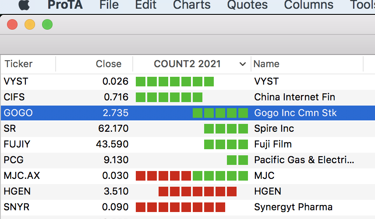This screenshot has width=375, height=219.
Task: Sort by the Close column header
Action: 109,64
